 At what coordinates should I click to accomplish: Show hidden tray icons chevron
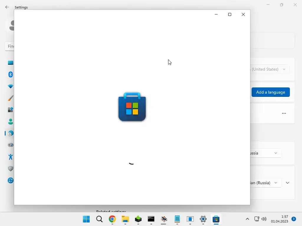click(x=247, y=219)
